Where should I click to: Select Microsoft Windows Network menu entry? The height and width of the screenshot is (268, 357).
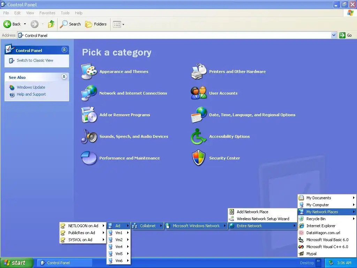[196, 226]
